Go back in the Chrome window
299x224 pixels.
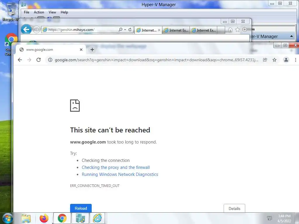(20, 60)
